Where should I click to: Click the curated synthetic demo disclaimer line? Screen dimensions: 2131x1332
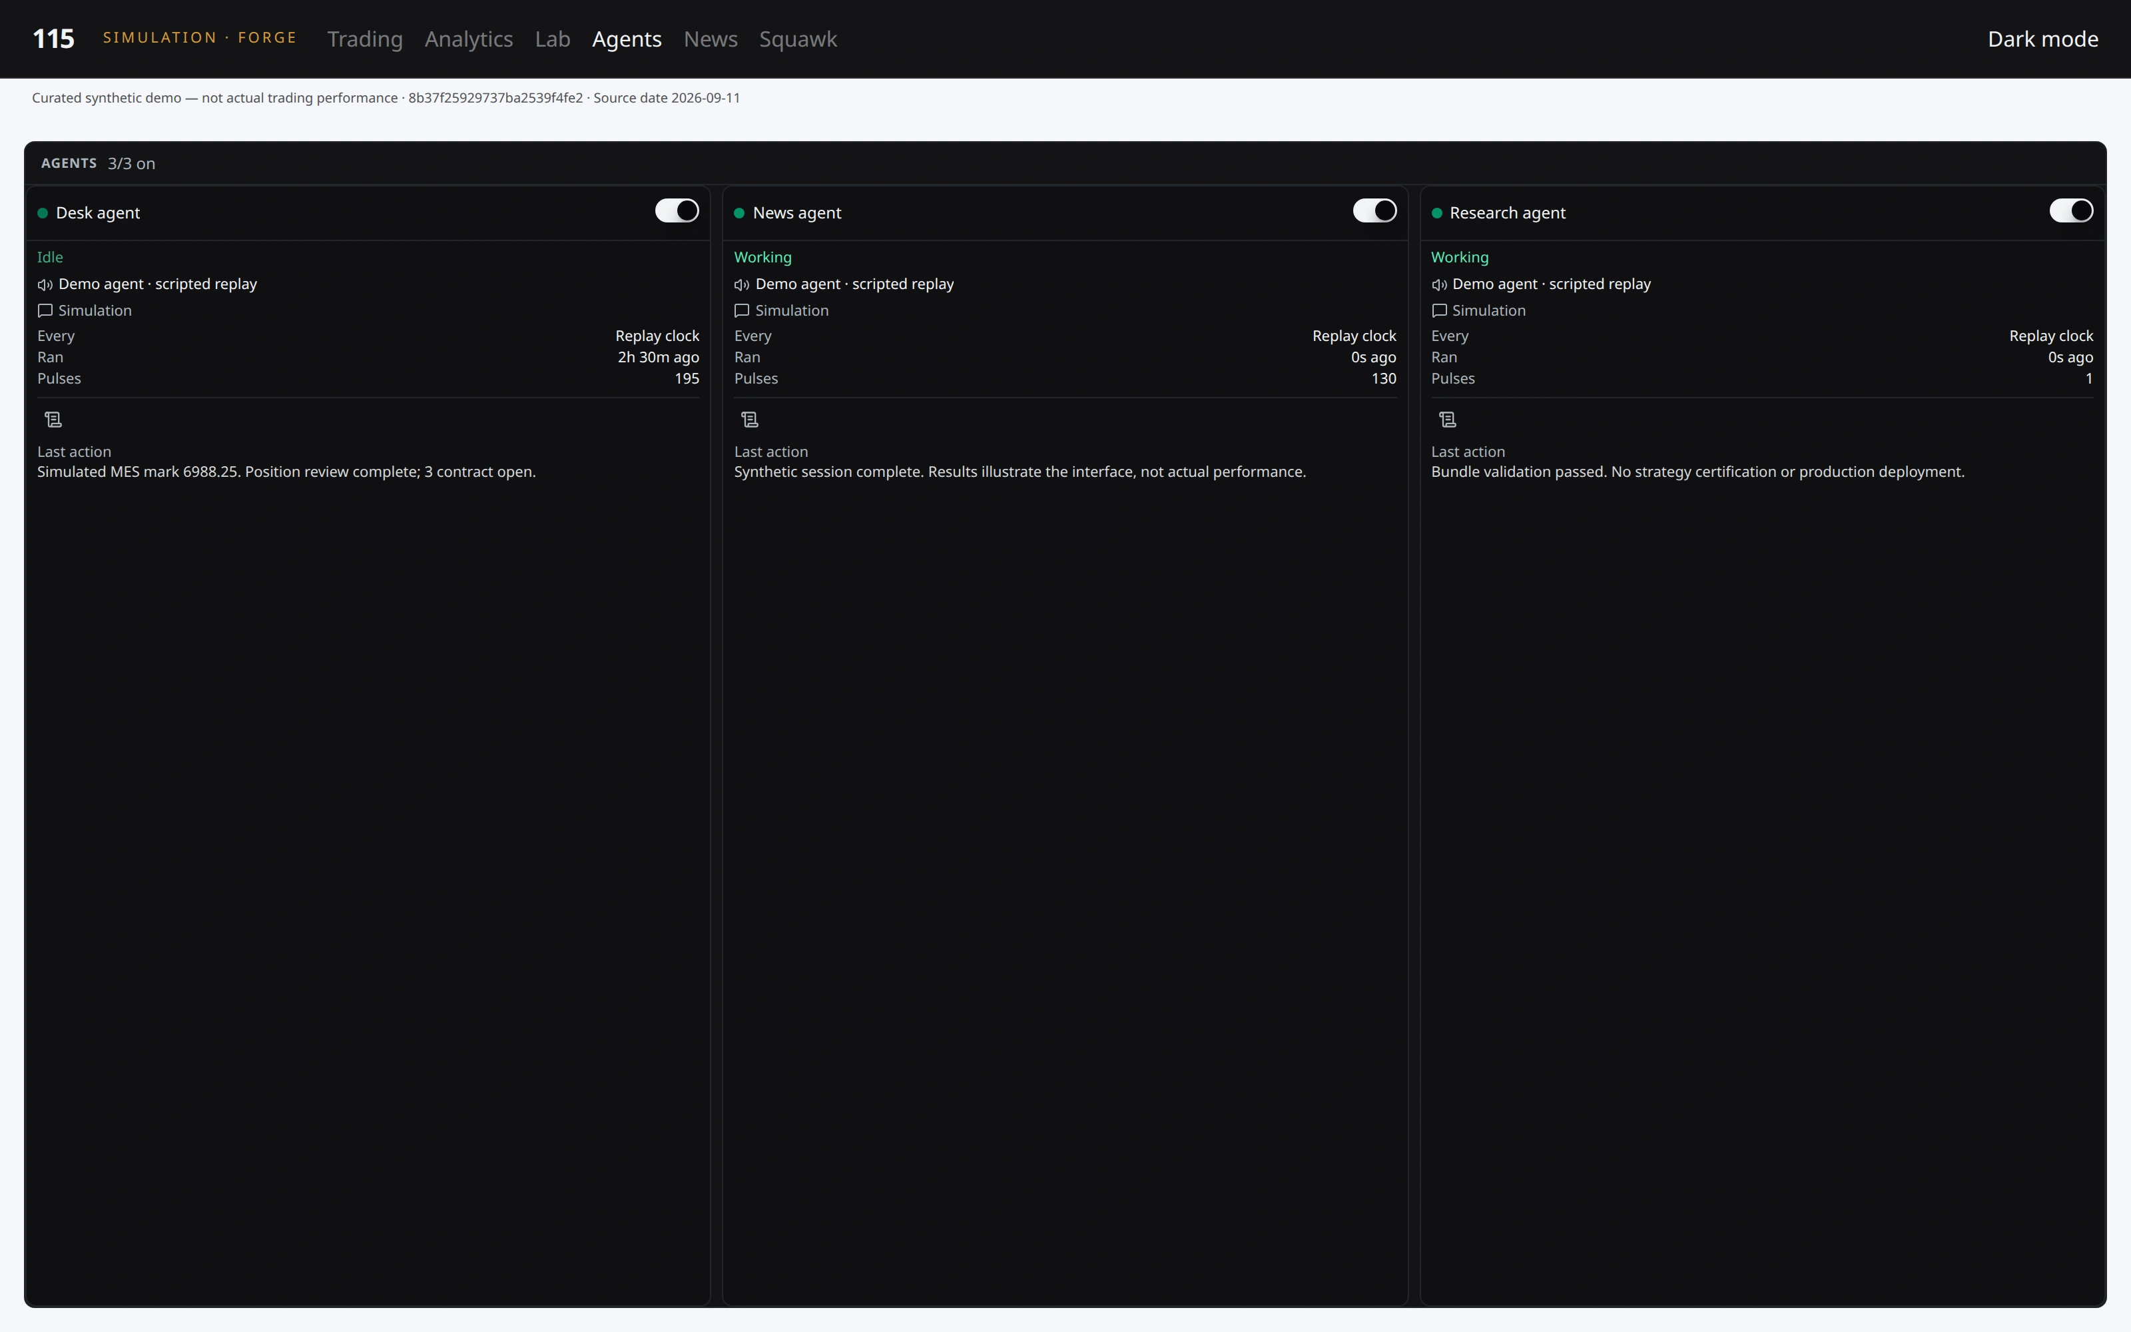click(386, 98)
